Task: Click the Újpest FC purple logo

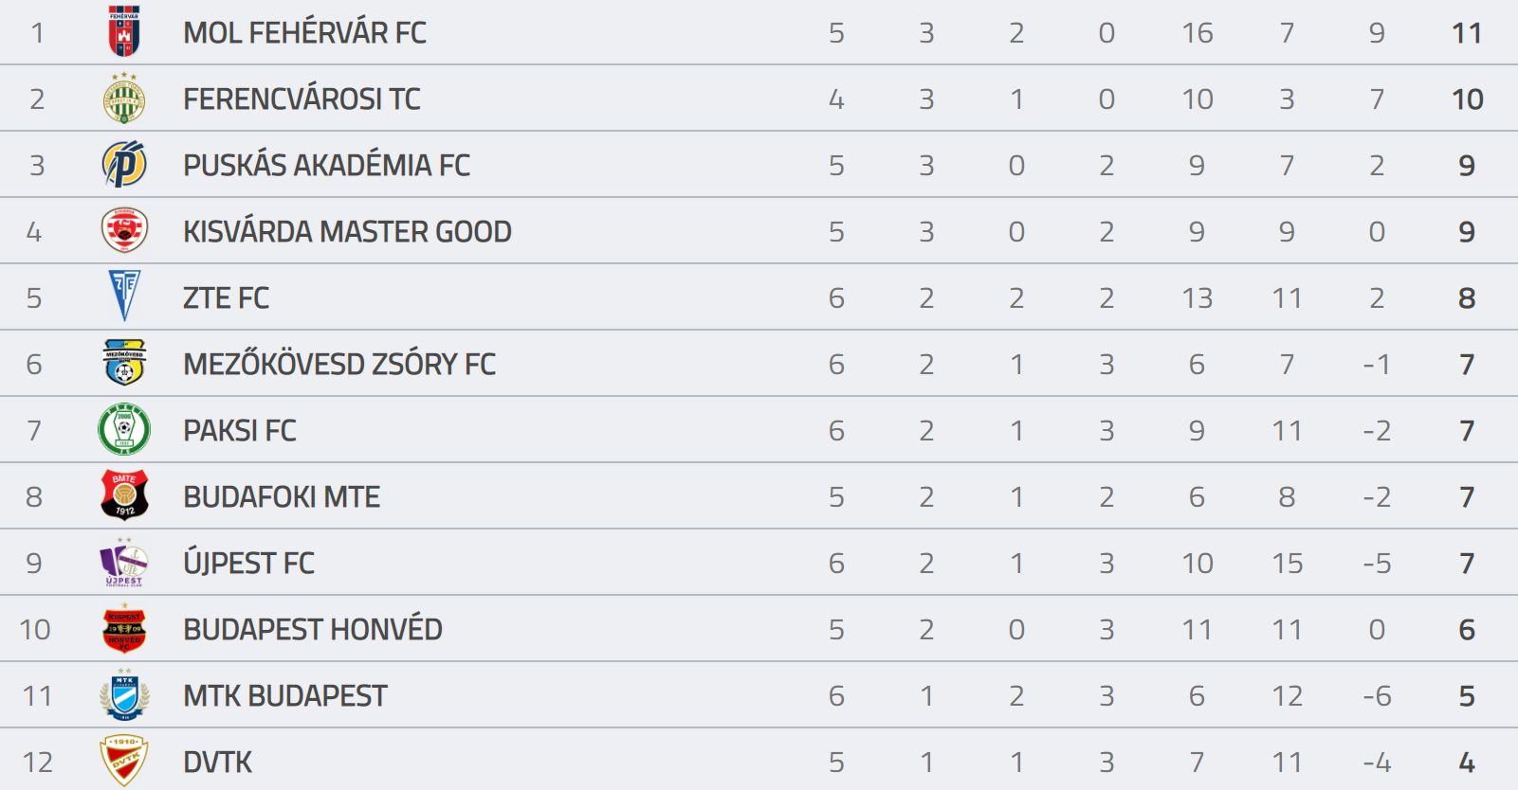Action: pyautogui.click(x=124, y=562)
